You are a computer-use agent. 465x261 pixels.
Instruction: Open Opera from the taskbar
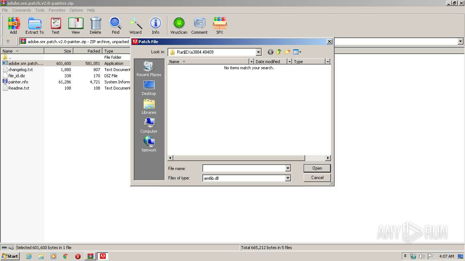click(x=78, y=256)
